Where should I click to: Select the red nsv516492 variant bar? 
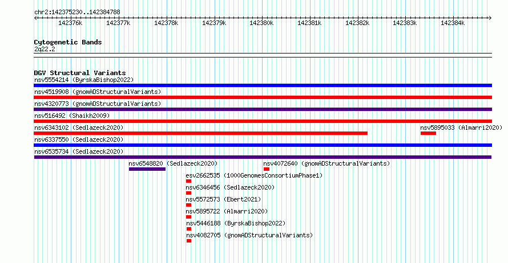pos(263,121)
